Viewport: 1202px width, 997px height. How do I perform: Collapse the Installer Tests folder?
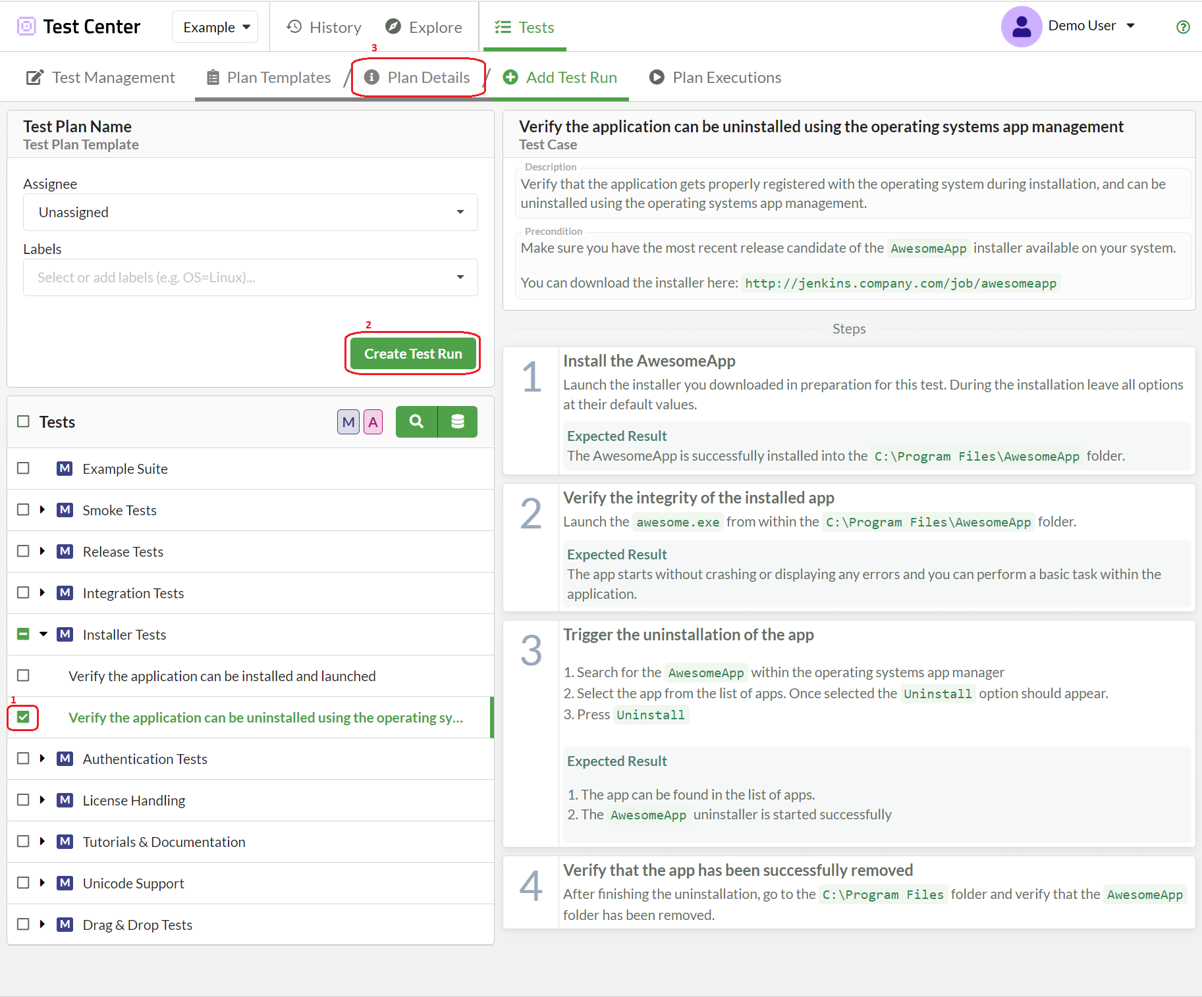[43, 634]
